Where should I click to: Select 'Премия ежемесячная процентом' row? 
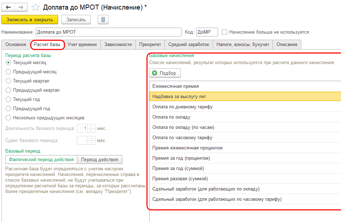tap(245, 148)
